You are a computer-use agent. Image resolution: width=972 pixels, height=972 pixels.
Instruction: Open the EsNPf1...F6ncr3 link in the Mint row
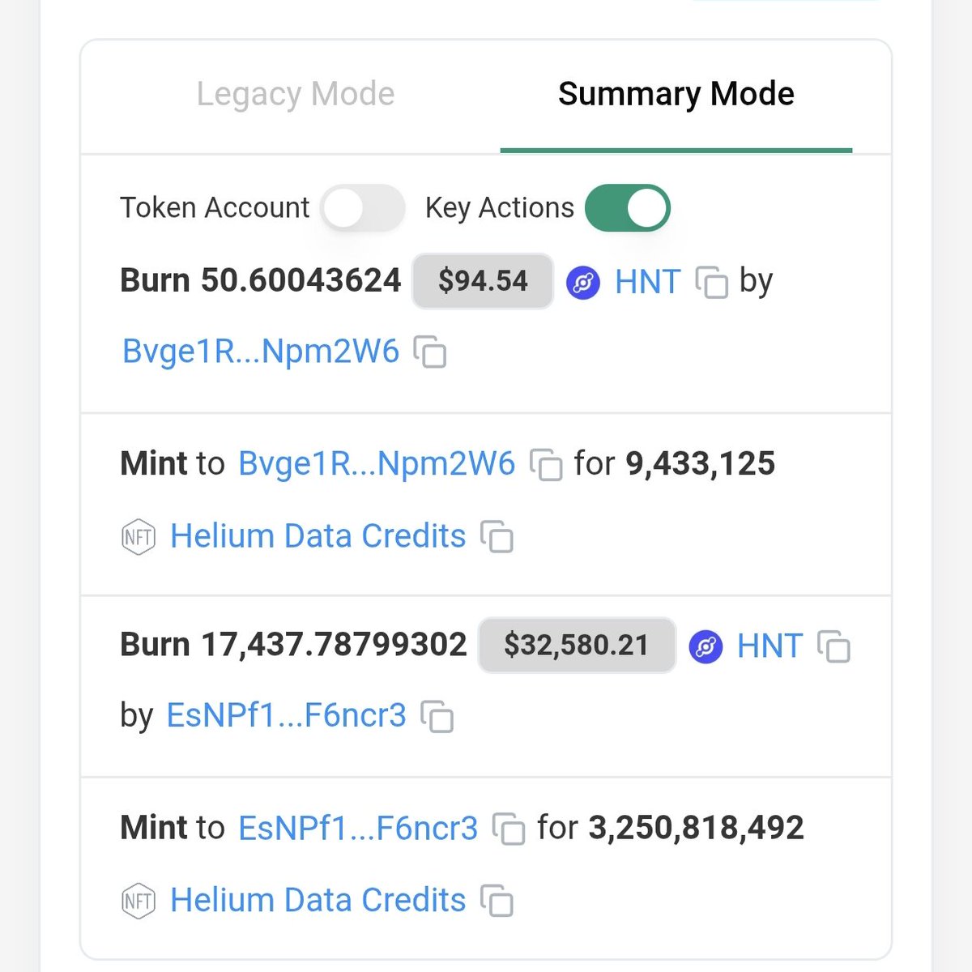pos(358,828)
